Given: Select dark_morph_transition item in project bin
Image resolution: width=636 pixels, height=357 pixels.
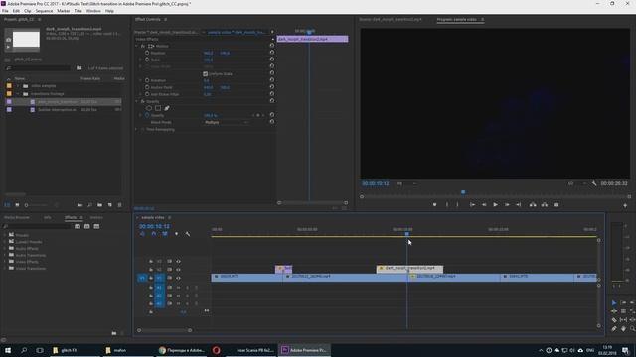Looking at the screenshot, I should point(64,102).
